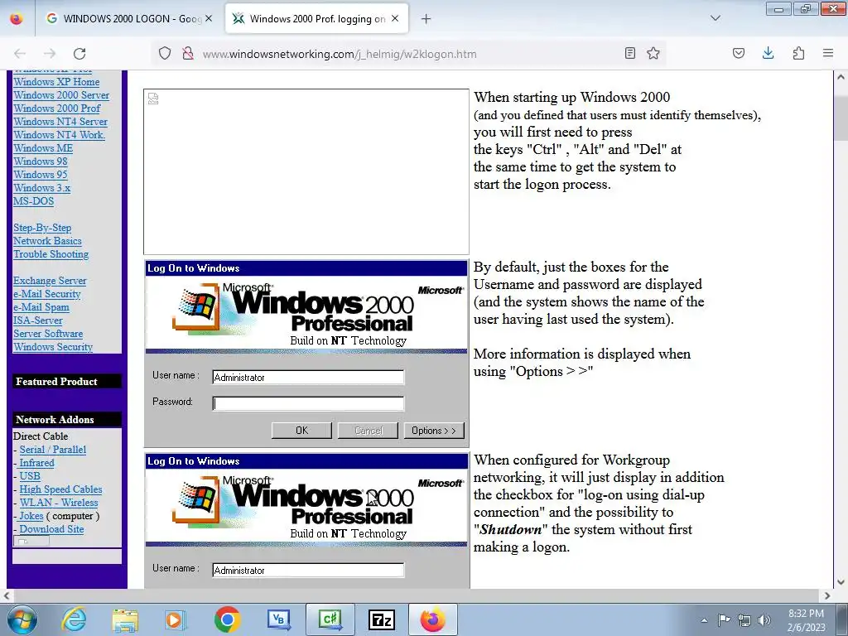Open the Windows XP Home link
848x636 pixels.
pyautogui.click(x=57, y=82)
